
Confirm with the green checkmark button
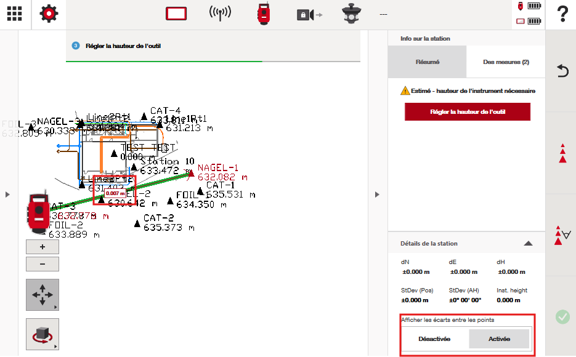(x=562, y=317)
